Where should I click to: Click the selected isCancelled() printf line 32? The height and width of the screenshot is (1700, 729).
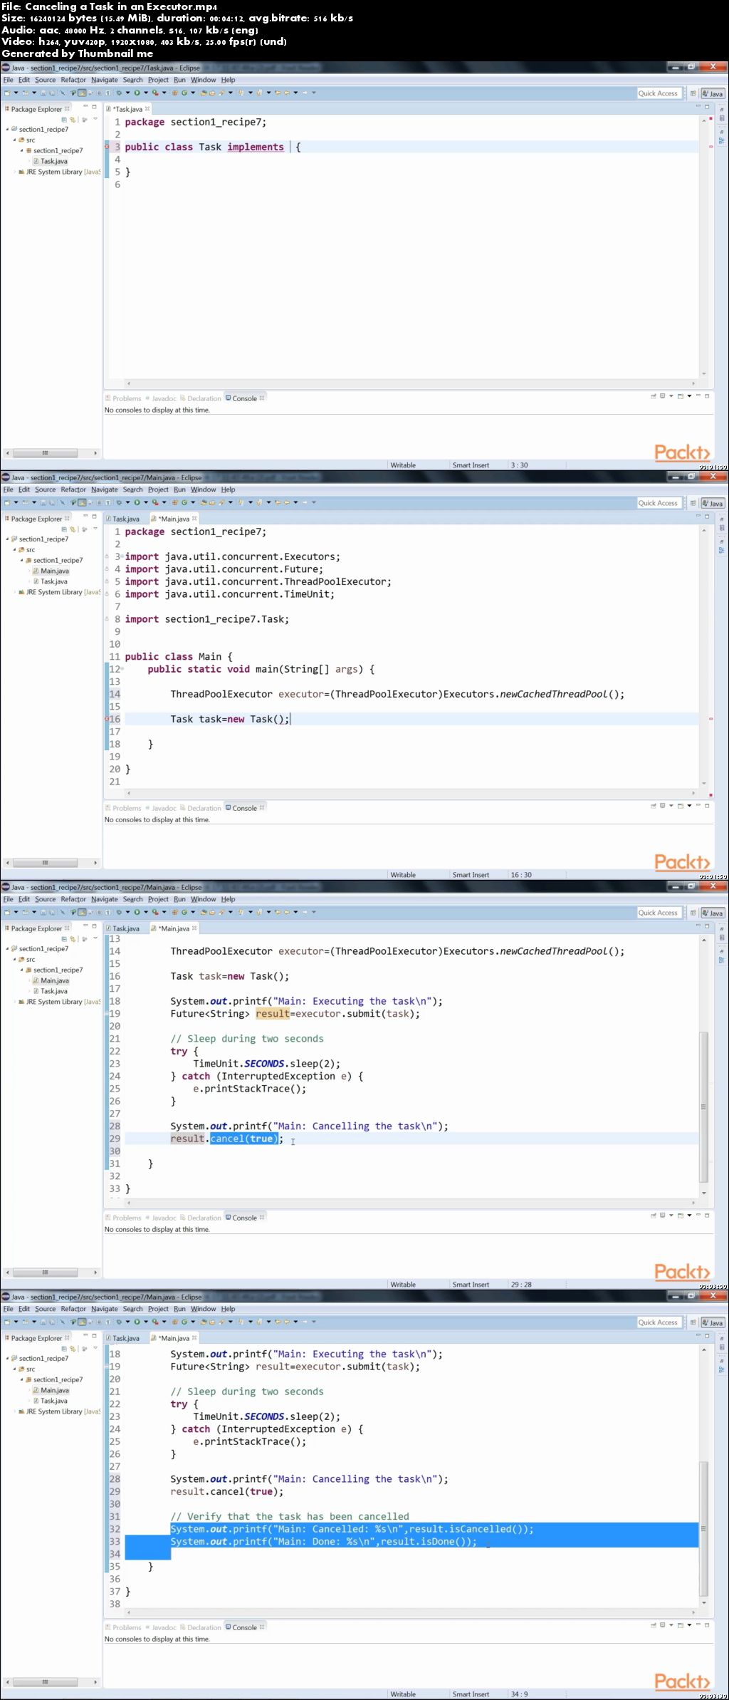[x=352, y=1529]
